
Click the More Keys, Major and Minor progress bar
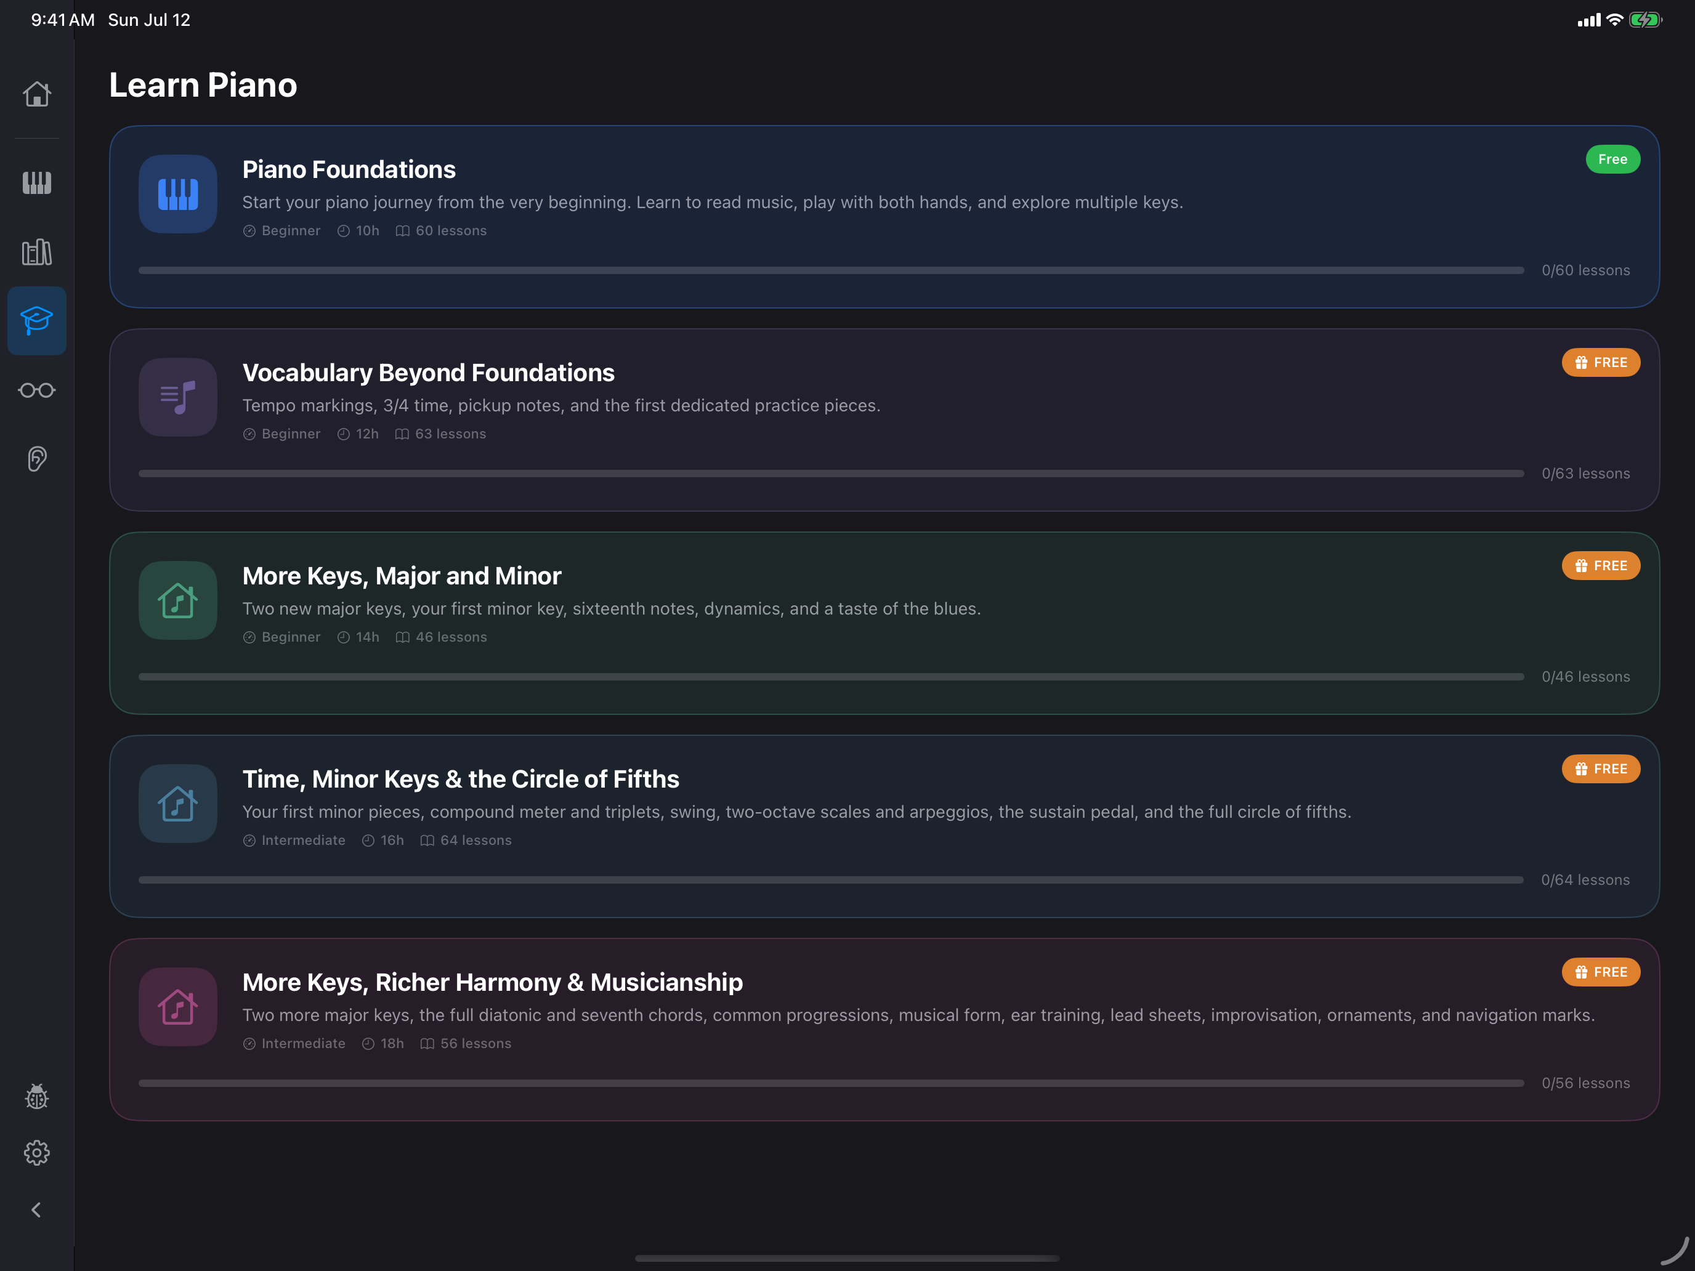[831, 677]
